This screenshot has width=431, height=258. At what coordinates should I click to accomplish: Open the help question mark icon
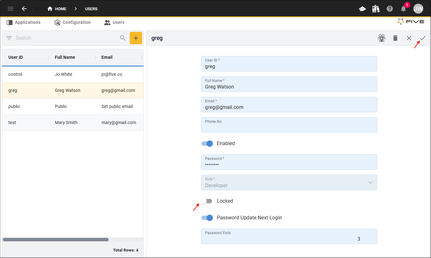tap(390, 9)
